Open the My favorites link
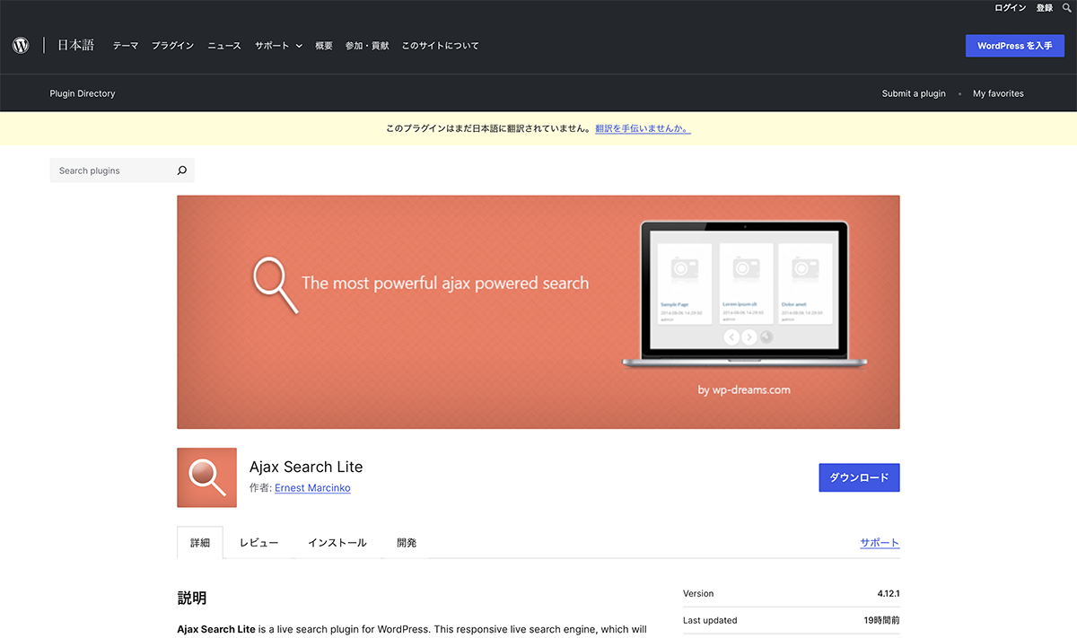Image resolution: width=1077 pixels, height=638 pixels. click(998, 93)
